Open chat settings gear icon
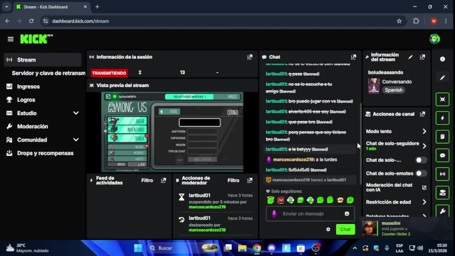 (328, 229)
